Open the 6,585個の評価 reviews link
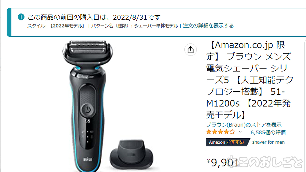 tap(268, 132)
